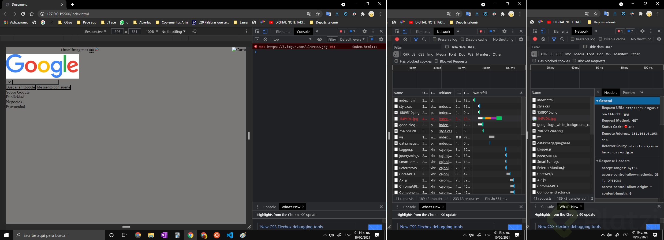664x240 pixels.
Task: Enable Preserve log in the middle window
Action: click(435, 39)
